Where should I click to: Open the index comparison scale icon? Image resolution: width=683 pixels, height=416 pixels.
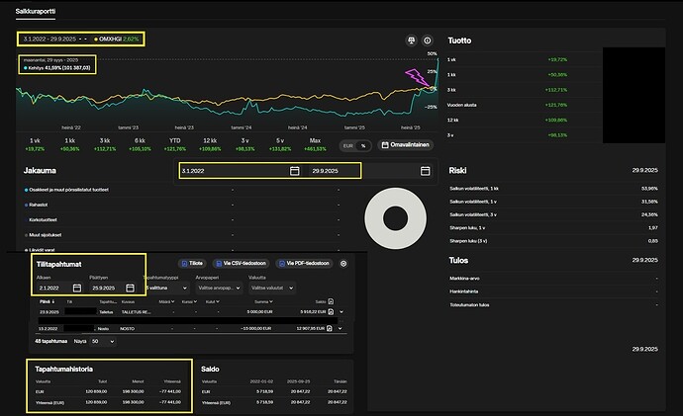pyautogui.click(x=411, y=41)
